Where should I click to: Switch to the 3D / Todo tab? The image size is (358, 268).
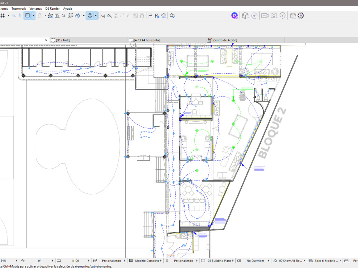click(x=89, y=40)
